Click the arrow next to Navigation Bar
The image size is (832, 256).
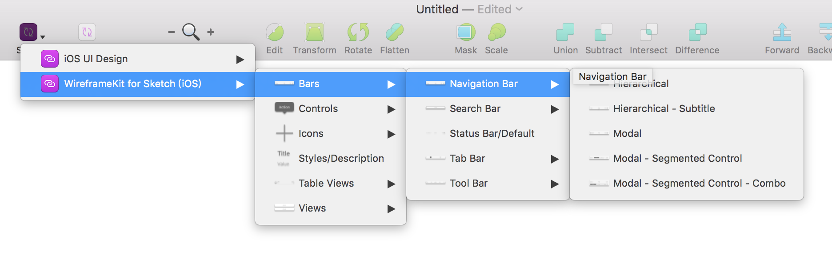click(x=555, y=84)
